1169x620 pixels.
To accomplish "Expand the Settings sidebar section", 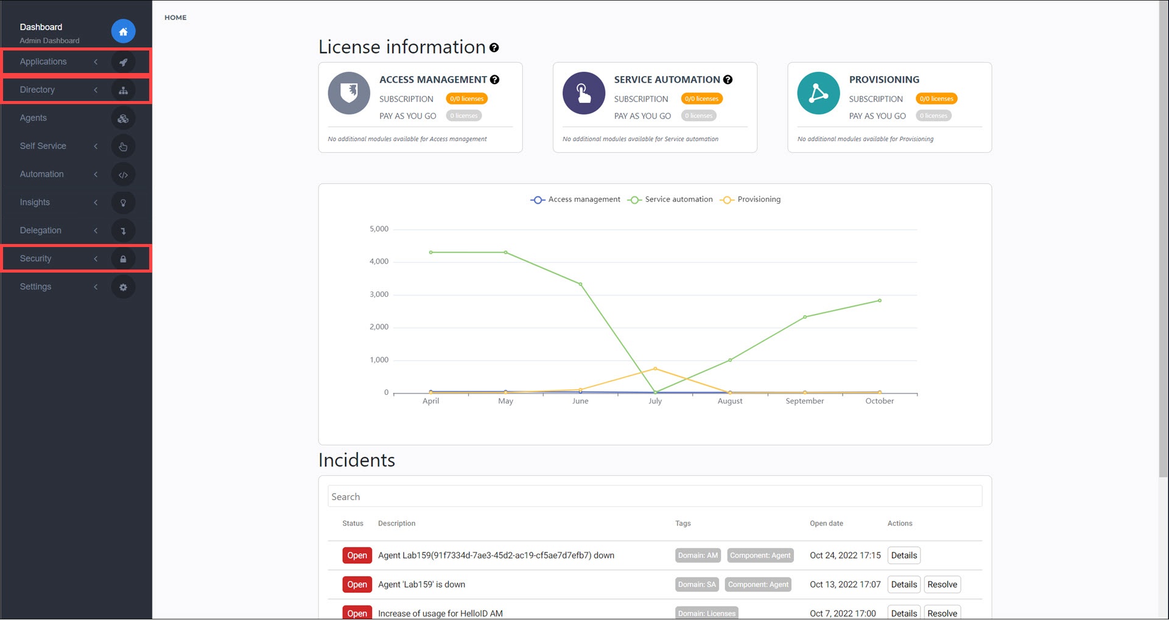I will coord(96,287).
